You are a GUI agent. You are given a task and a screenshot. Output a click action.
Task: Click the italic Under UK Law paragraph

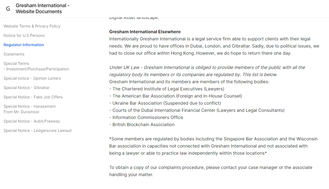(207, 71)
